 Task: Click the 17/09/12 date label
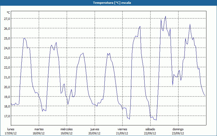[x=11, y=133]
